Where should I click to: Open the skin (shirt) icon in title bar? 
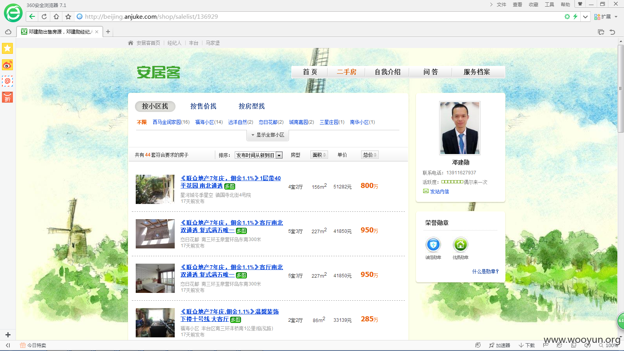coord(580,4)
